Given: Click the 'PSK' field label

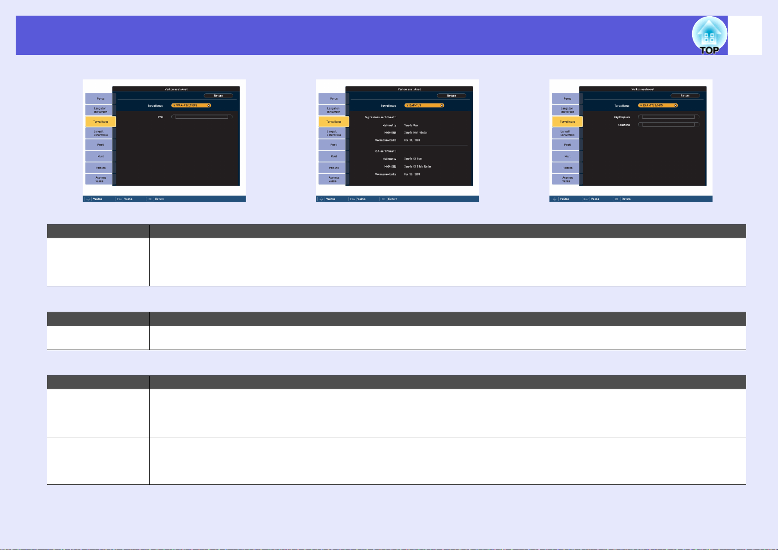Looking at the screenshot, I should [161, 117].
